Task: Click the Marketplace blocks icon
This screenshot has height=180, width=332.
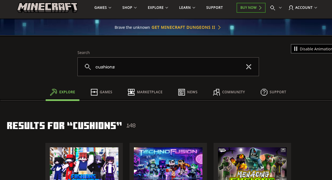Action: click(x=131, y=92)
